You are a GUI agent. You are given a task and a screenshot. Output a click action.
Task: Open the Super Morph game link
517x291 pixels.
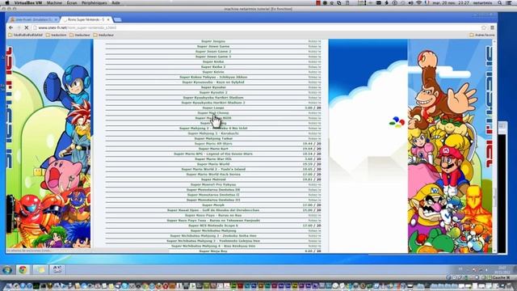pyautogui.click(x=213, y=205)
